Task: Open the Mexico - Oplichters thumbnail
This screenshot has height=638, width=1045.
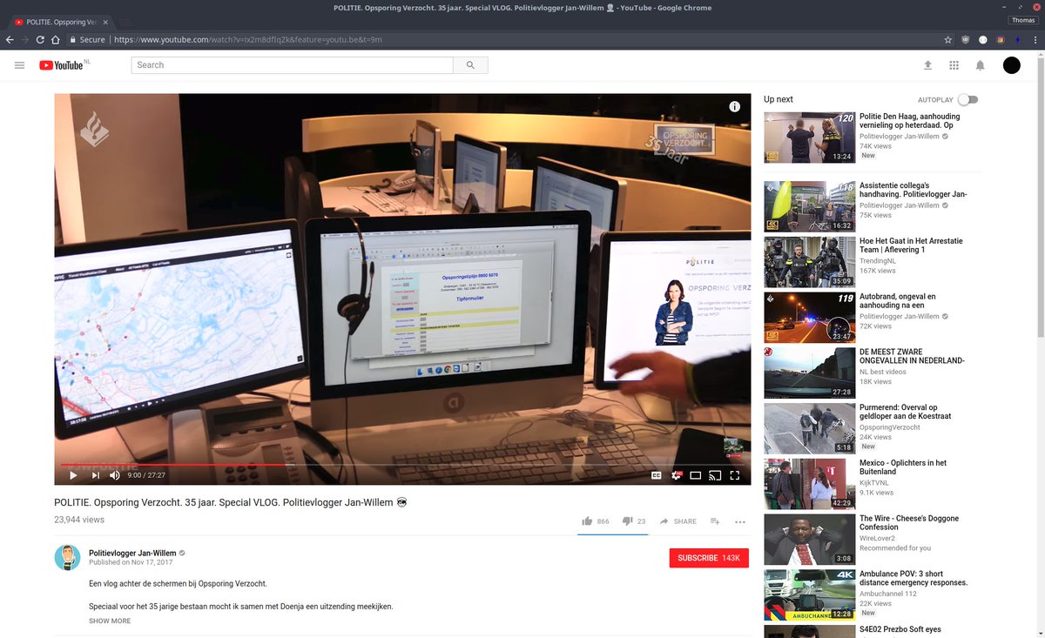Action: point(810,484)
